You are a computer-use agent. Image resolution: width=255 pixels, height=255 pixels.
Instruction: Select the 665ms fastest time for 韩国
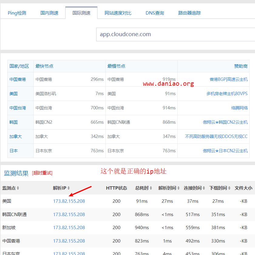pyautogui.click(x=97, y=122)
